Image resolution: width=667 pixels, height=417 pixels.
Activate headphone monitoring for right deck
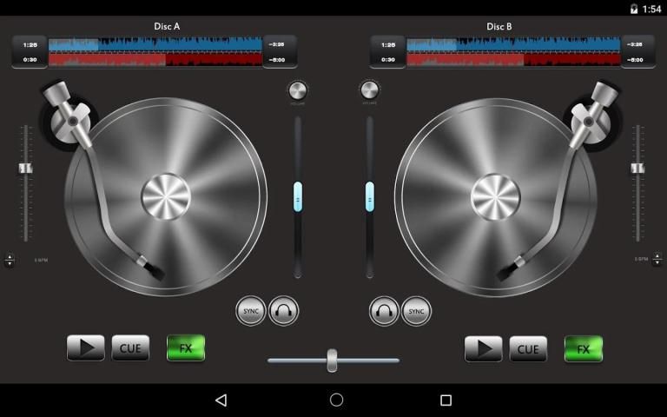click(x=384, y=310)
